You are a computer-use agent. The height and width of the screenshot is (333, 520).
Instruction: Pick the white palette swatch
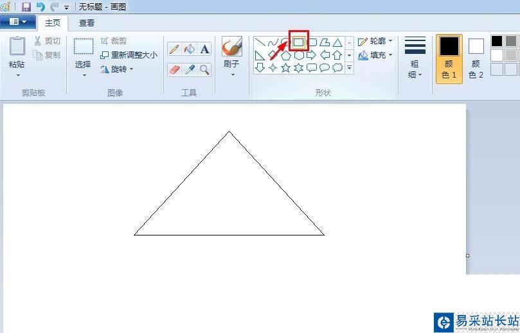coord(497,55)
